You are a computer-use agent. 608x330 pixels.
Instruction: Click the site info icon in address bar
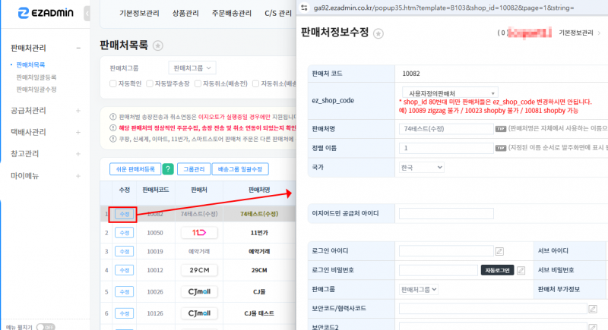[x=305, y=8]
